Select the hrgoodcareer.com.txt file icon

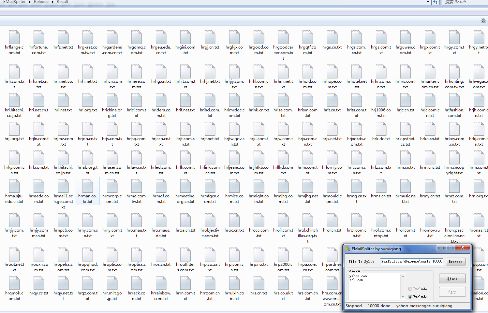tap(283, 37)
